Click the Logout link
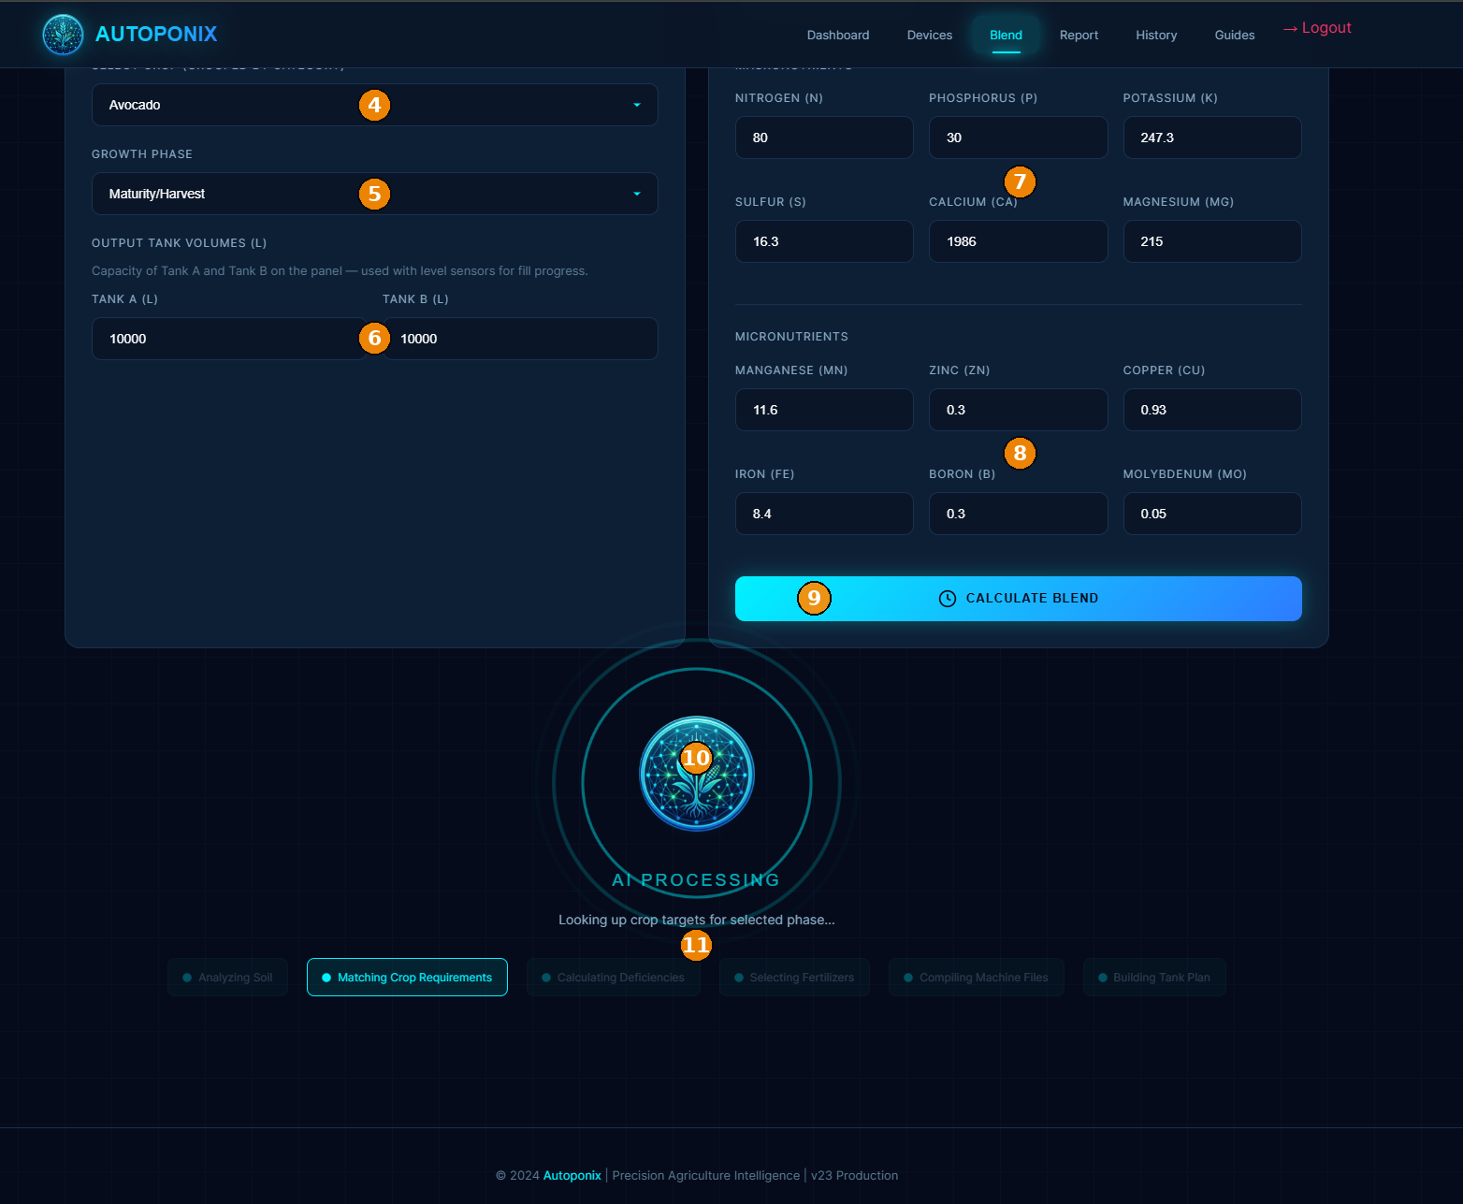Screen dimensions: 1463x1204 coord(1317,28)
